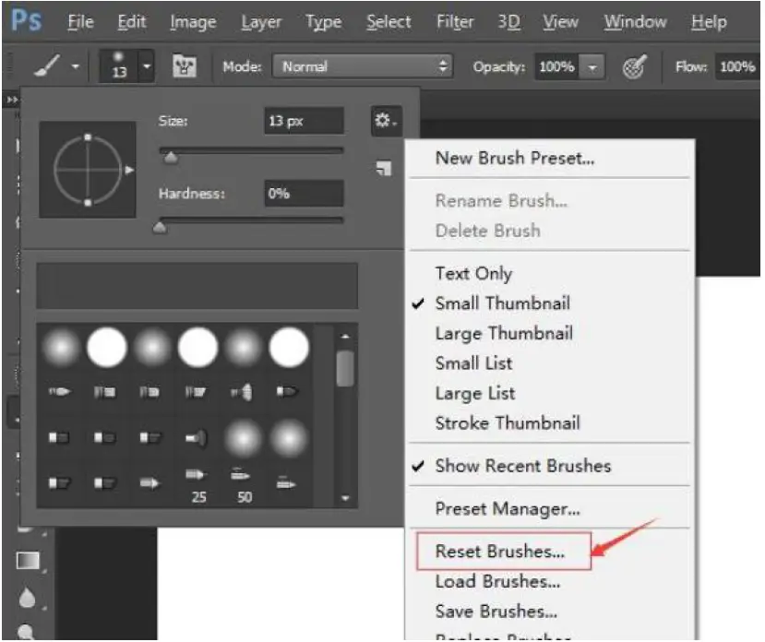Open the File menu
Viewport: 765px width, 642px height.
[x=80, y=22]
